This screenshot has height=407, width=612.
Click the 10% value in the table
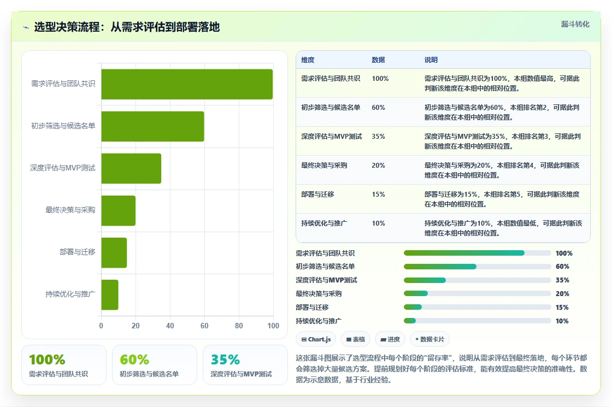[x=378, y=223]
